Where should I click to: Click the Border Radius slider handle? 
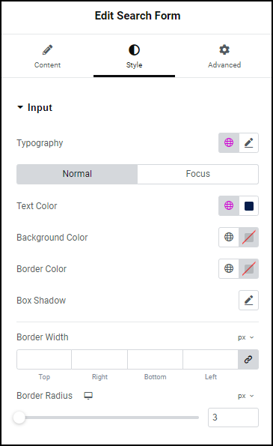19,418
